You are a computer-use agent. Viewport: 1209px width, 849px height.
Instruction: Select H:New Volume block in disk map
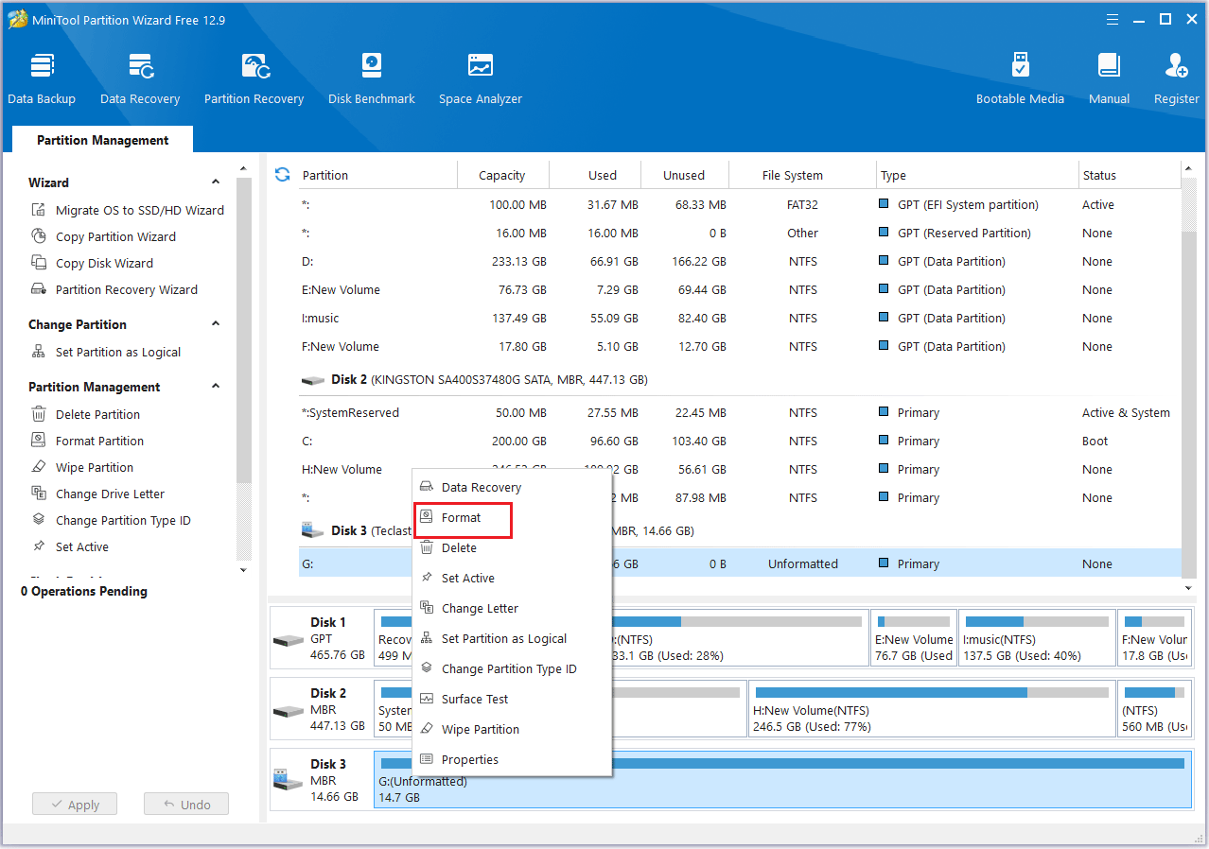932,709
